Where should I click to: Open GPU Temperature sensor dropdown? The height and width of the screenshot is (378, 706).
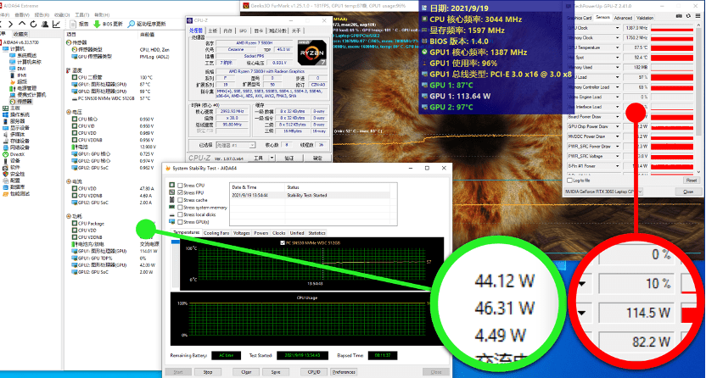pyautogui.click(x=617, y=47)
